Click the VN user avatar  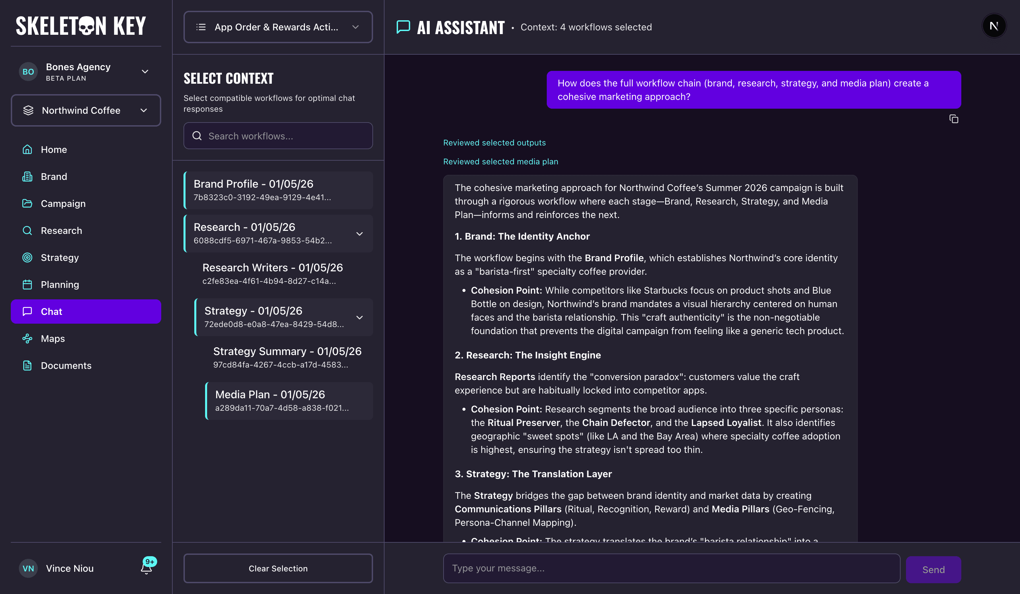pyautogui.click(x=28, y=568)
